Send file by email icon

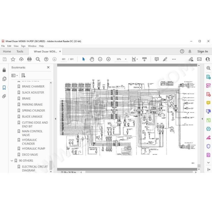point(199,59)
